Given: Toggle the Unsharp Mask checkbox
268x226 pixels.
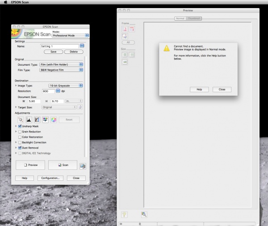Looking at the screenshot, I should pyautogui.click(x=20, y=126).
